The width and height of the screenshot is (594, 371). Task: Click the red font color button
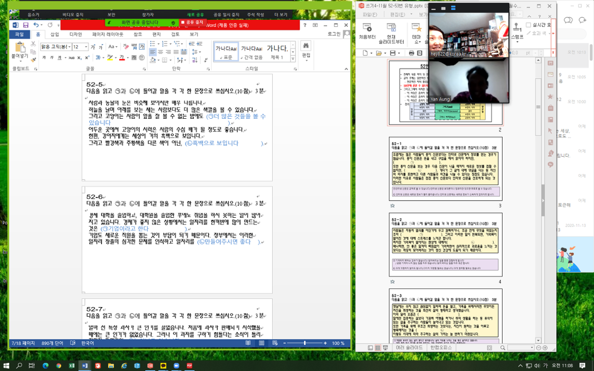pos(122,58)
